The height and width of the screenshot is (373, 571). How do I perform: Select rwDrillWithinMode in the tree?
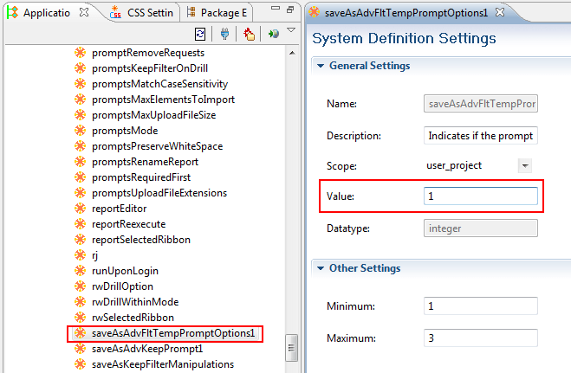point(135,302)
